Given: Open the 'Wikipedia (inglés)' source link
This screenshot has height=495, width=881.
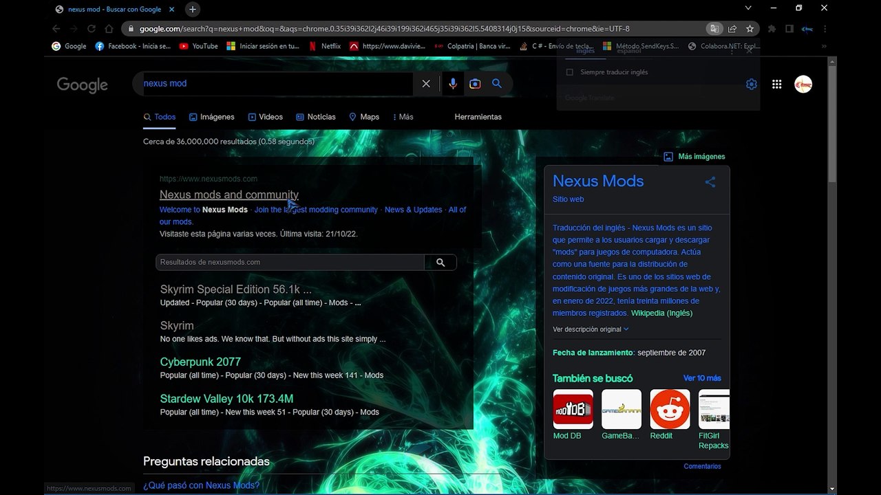Looking at the screenshot, I should (x=661, y=313).
